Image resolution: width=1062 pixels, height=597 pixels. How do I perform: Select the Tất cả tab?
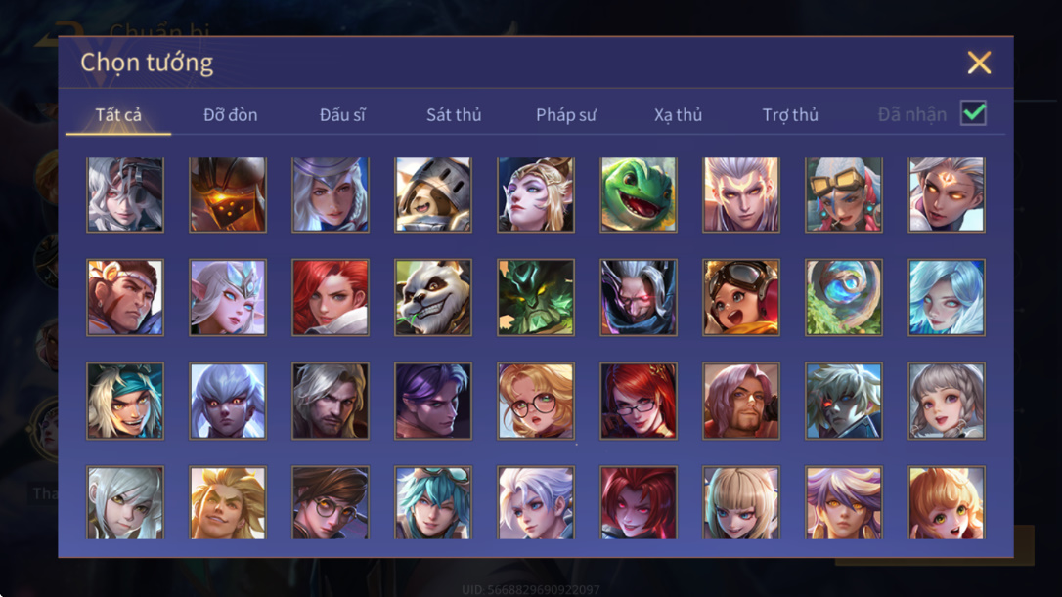pyautogui.click(x=118, y=115)
